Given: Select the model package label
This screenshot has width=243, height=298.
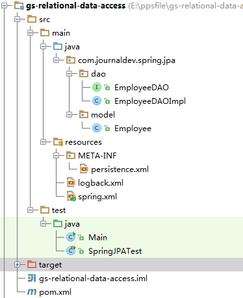Looking at the screenshot, I should tap(103, 115).
